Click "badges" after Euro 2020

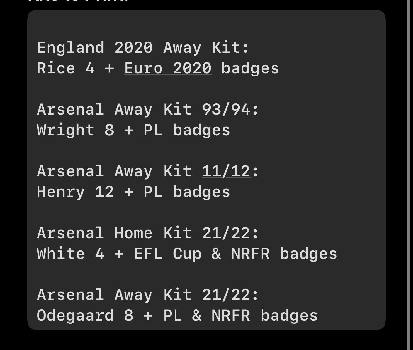coord(250,68)
